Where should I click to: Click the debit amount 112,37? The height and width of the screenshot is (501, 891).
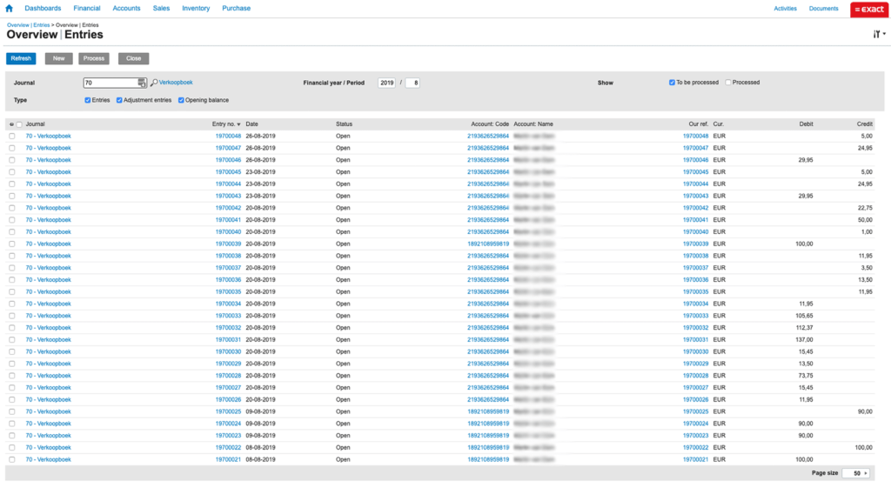click(x=804, y=328)
